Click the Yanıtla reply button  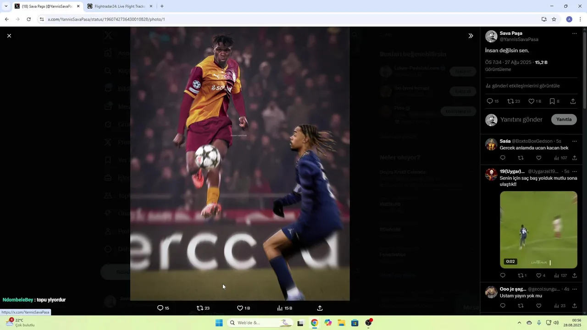coord(564,120)
